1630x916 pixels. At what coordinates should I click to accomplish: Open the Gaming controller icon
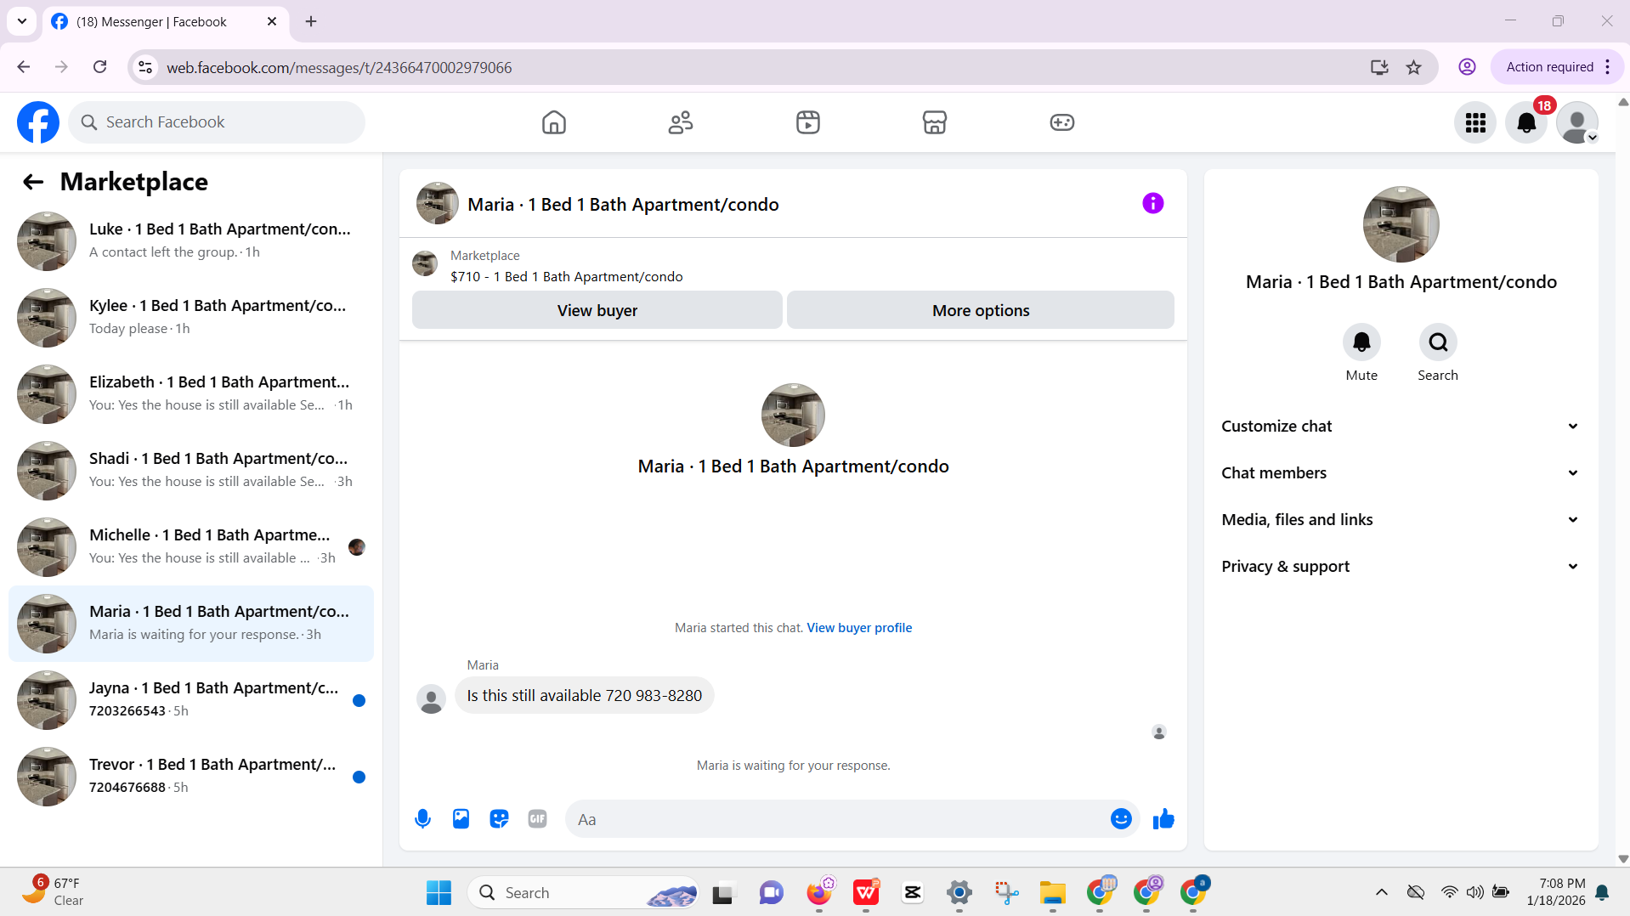1062,122
